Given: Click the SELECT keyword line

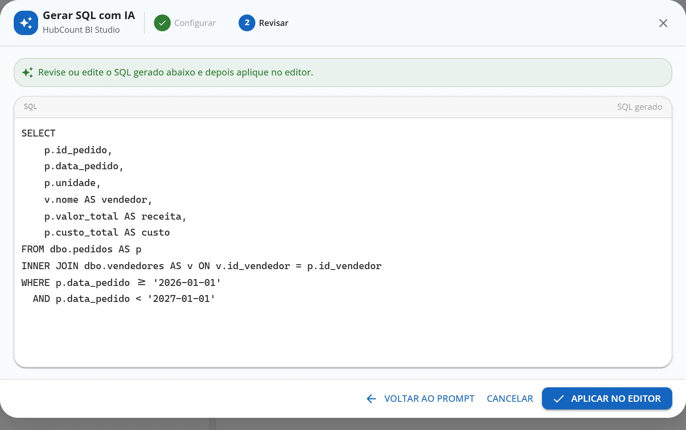Looking at the screenshot, I should click(x=38, y=133).
